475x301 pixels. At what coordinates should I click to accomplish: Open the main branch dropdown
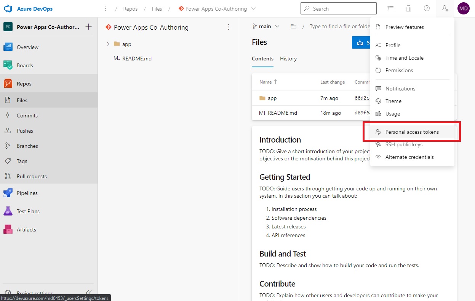[265, 26]
